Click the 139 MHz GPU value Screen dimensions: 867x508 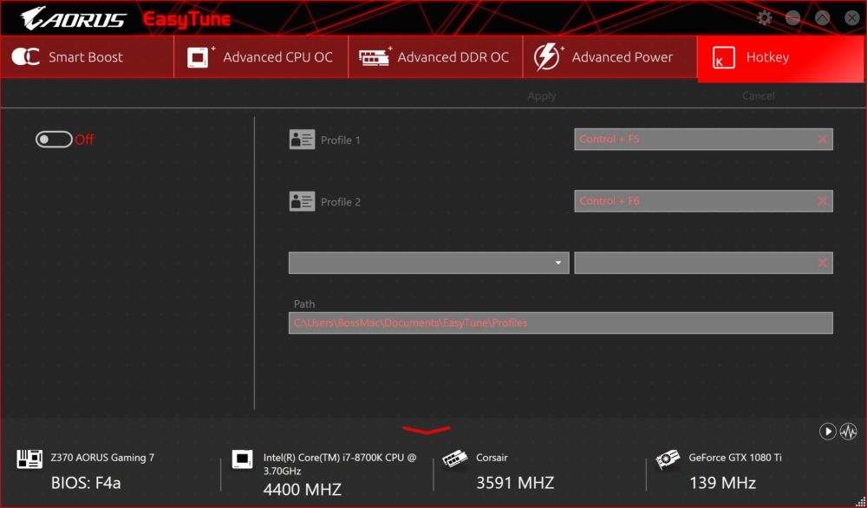point(722,483)
